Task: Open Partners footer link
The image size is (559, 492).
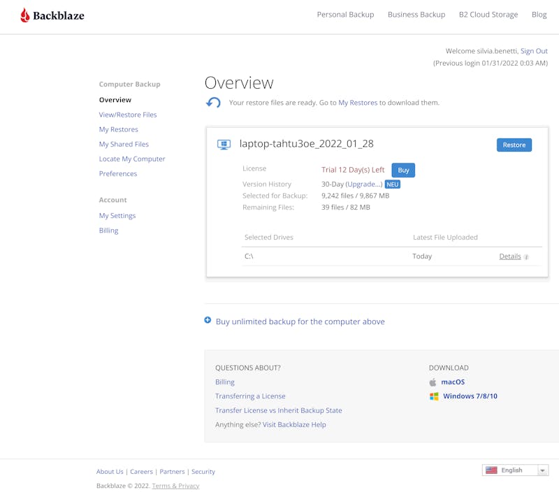Action: [x=172, y=472]
